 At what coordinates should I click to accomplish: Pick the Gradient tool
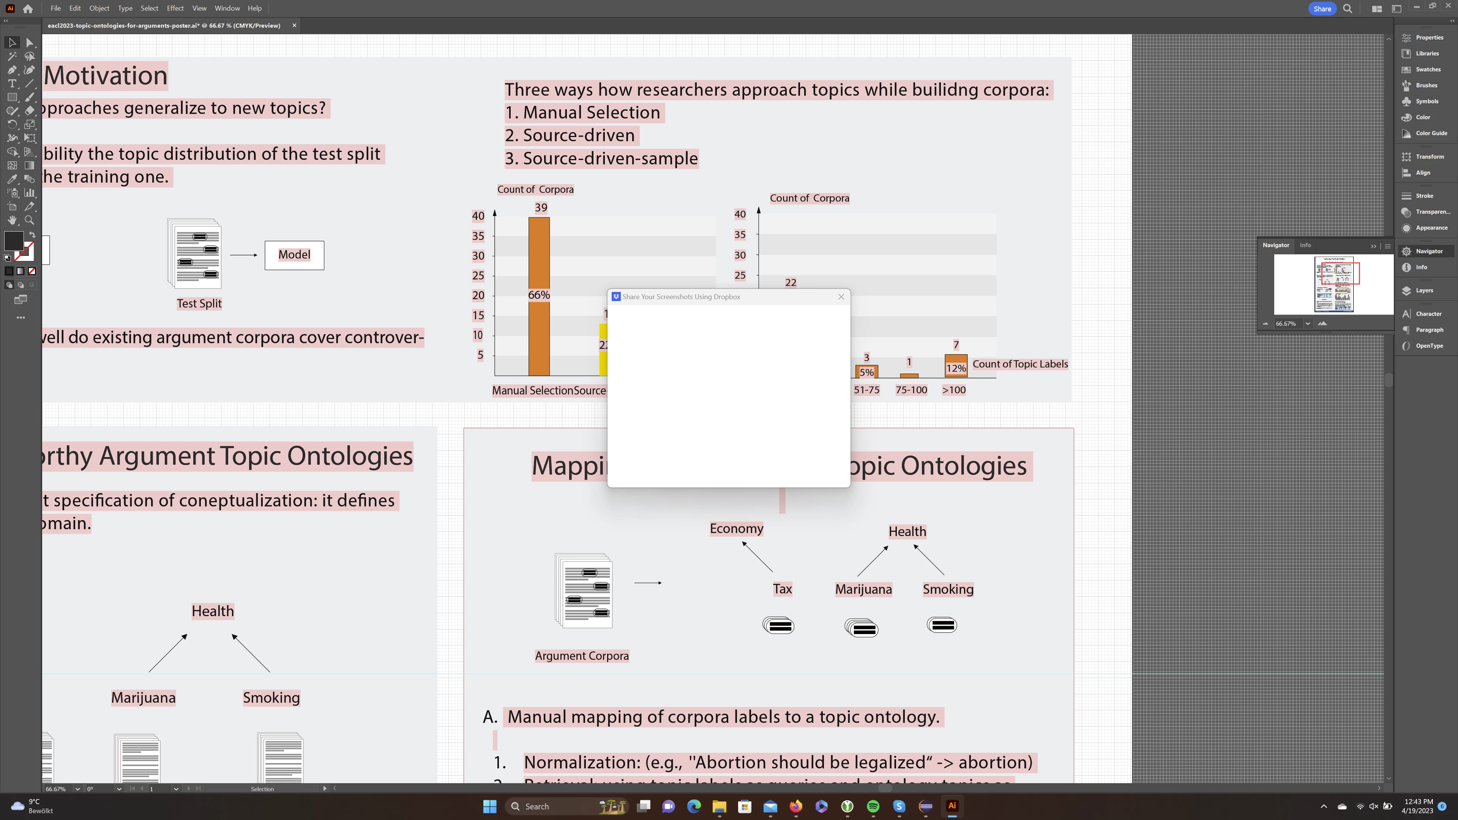[x=30, y=166]
